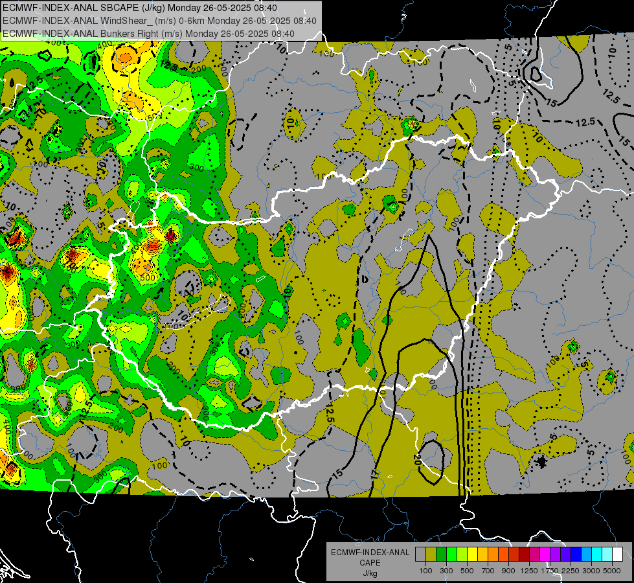Click the SBCAPE (J/kg) title line
Image resolution: width=634 pixels, height=583 pixels.
tap(139, 8)
